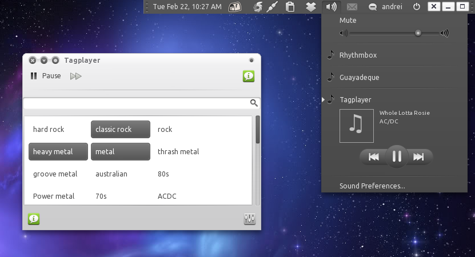Viewport: 475px width, 257px height.
Task: Open Tagplayer entry in sound menu
Action: point(356,99)
